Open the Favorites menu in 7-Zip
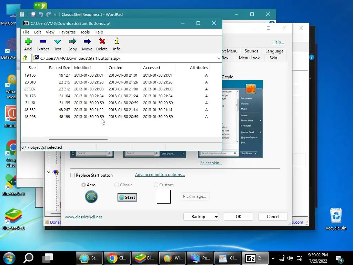 coord(67,32)
